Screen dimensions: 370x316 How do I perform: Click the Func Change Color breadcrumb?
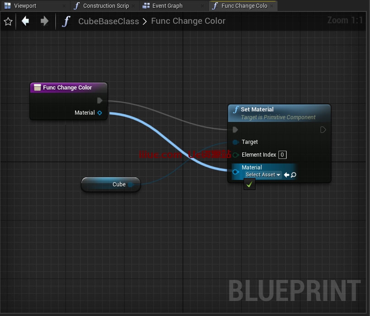[188, 21]
